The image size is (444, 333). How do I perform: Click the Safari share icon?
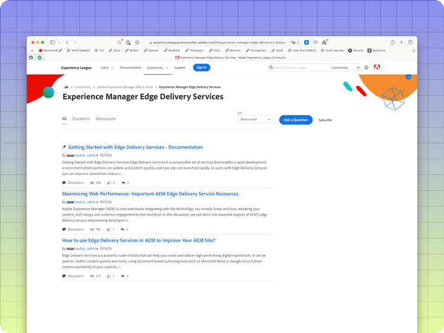392,43
